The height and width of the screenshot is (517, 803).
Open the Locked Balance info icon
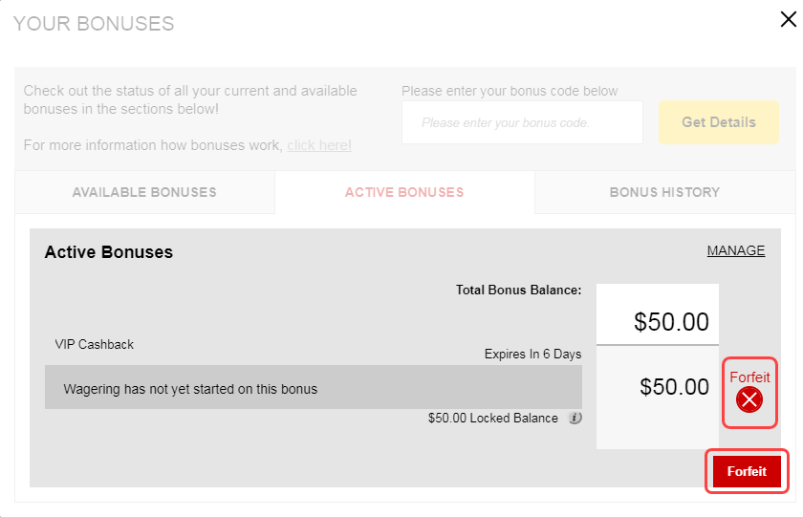pos(575,419)
